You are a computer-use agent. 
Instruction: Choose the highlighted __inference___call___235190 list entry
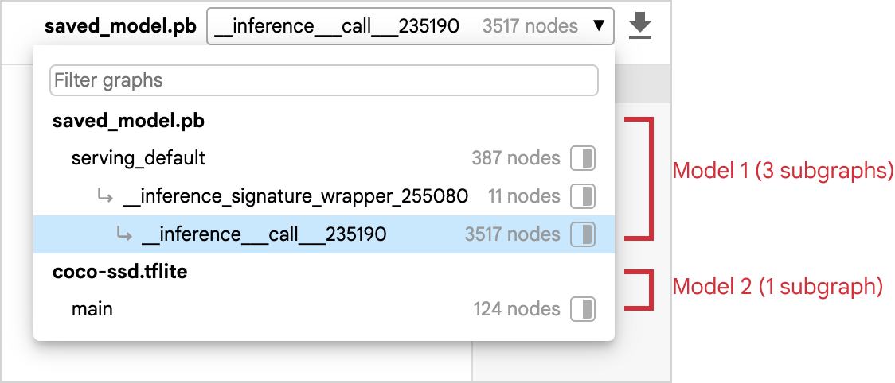[x=264, y=234]
